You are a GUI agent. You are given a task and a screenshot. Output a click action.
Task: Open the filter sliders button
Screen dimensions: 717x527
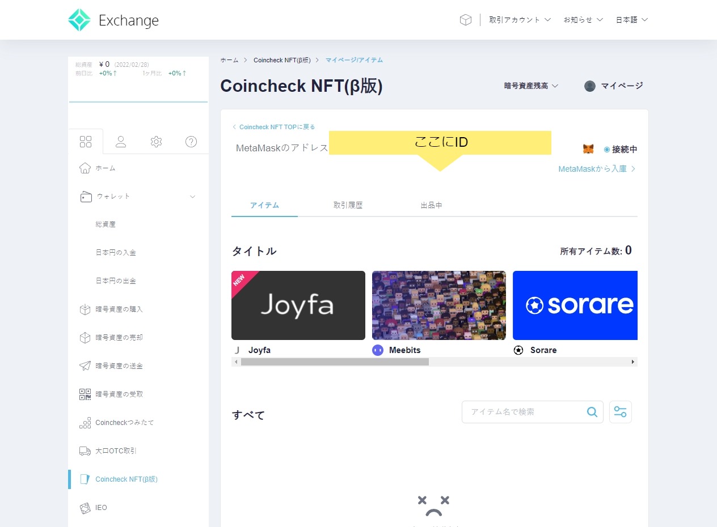(620, 412)
